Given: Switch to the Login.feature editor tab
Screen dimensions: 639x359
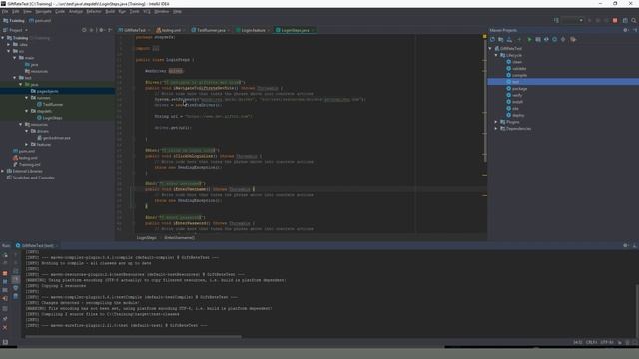Looking at the screenshot, I should tap(253, 30).
